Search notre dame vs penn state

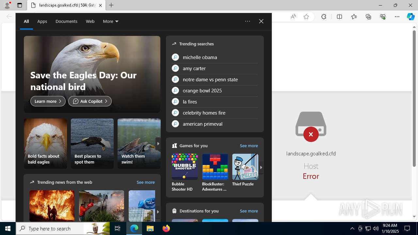click(x=215, y=79)
